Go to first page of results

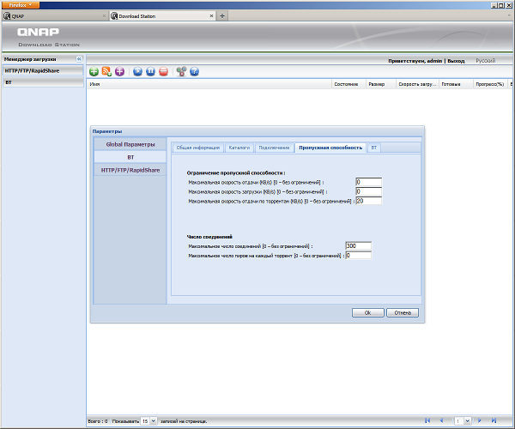click(x=427, y=420)
